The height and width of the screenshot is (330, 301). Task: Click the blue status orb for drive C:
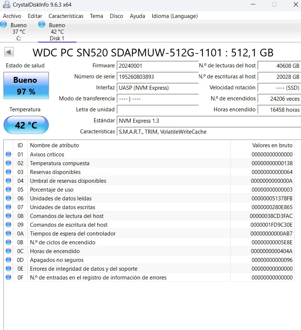pyautogui.click(x=3, y=25)
